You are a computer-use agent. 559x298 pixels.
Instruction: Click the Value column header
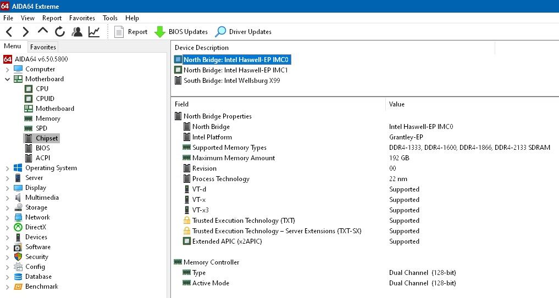point(396,104)
